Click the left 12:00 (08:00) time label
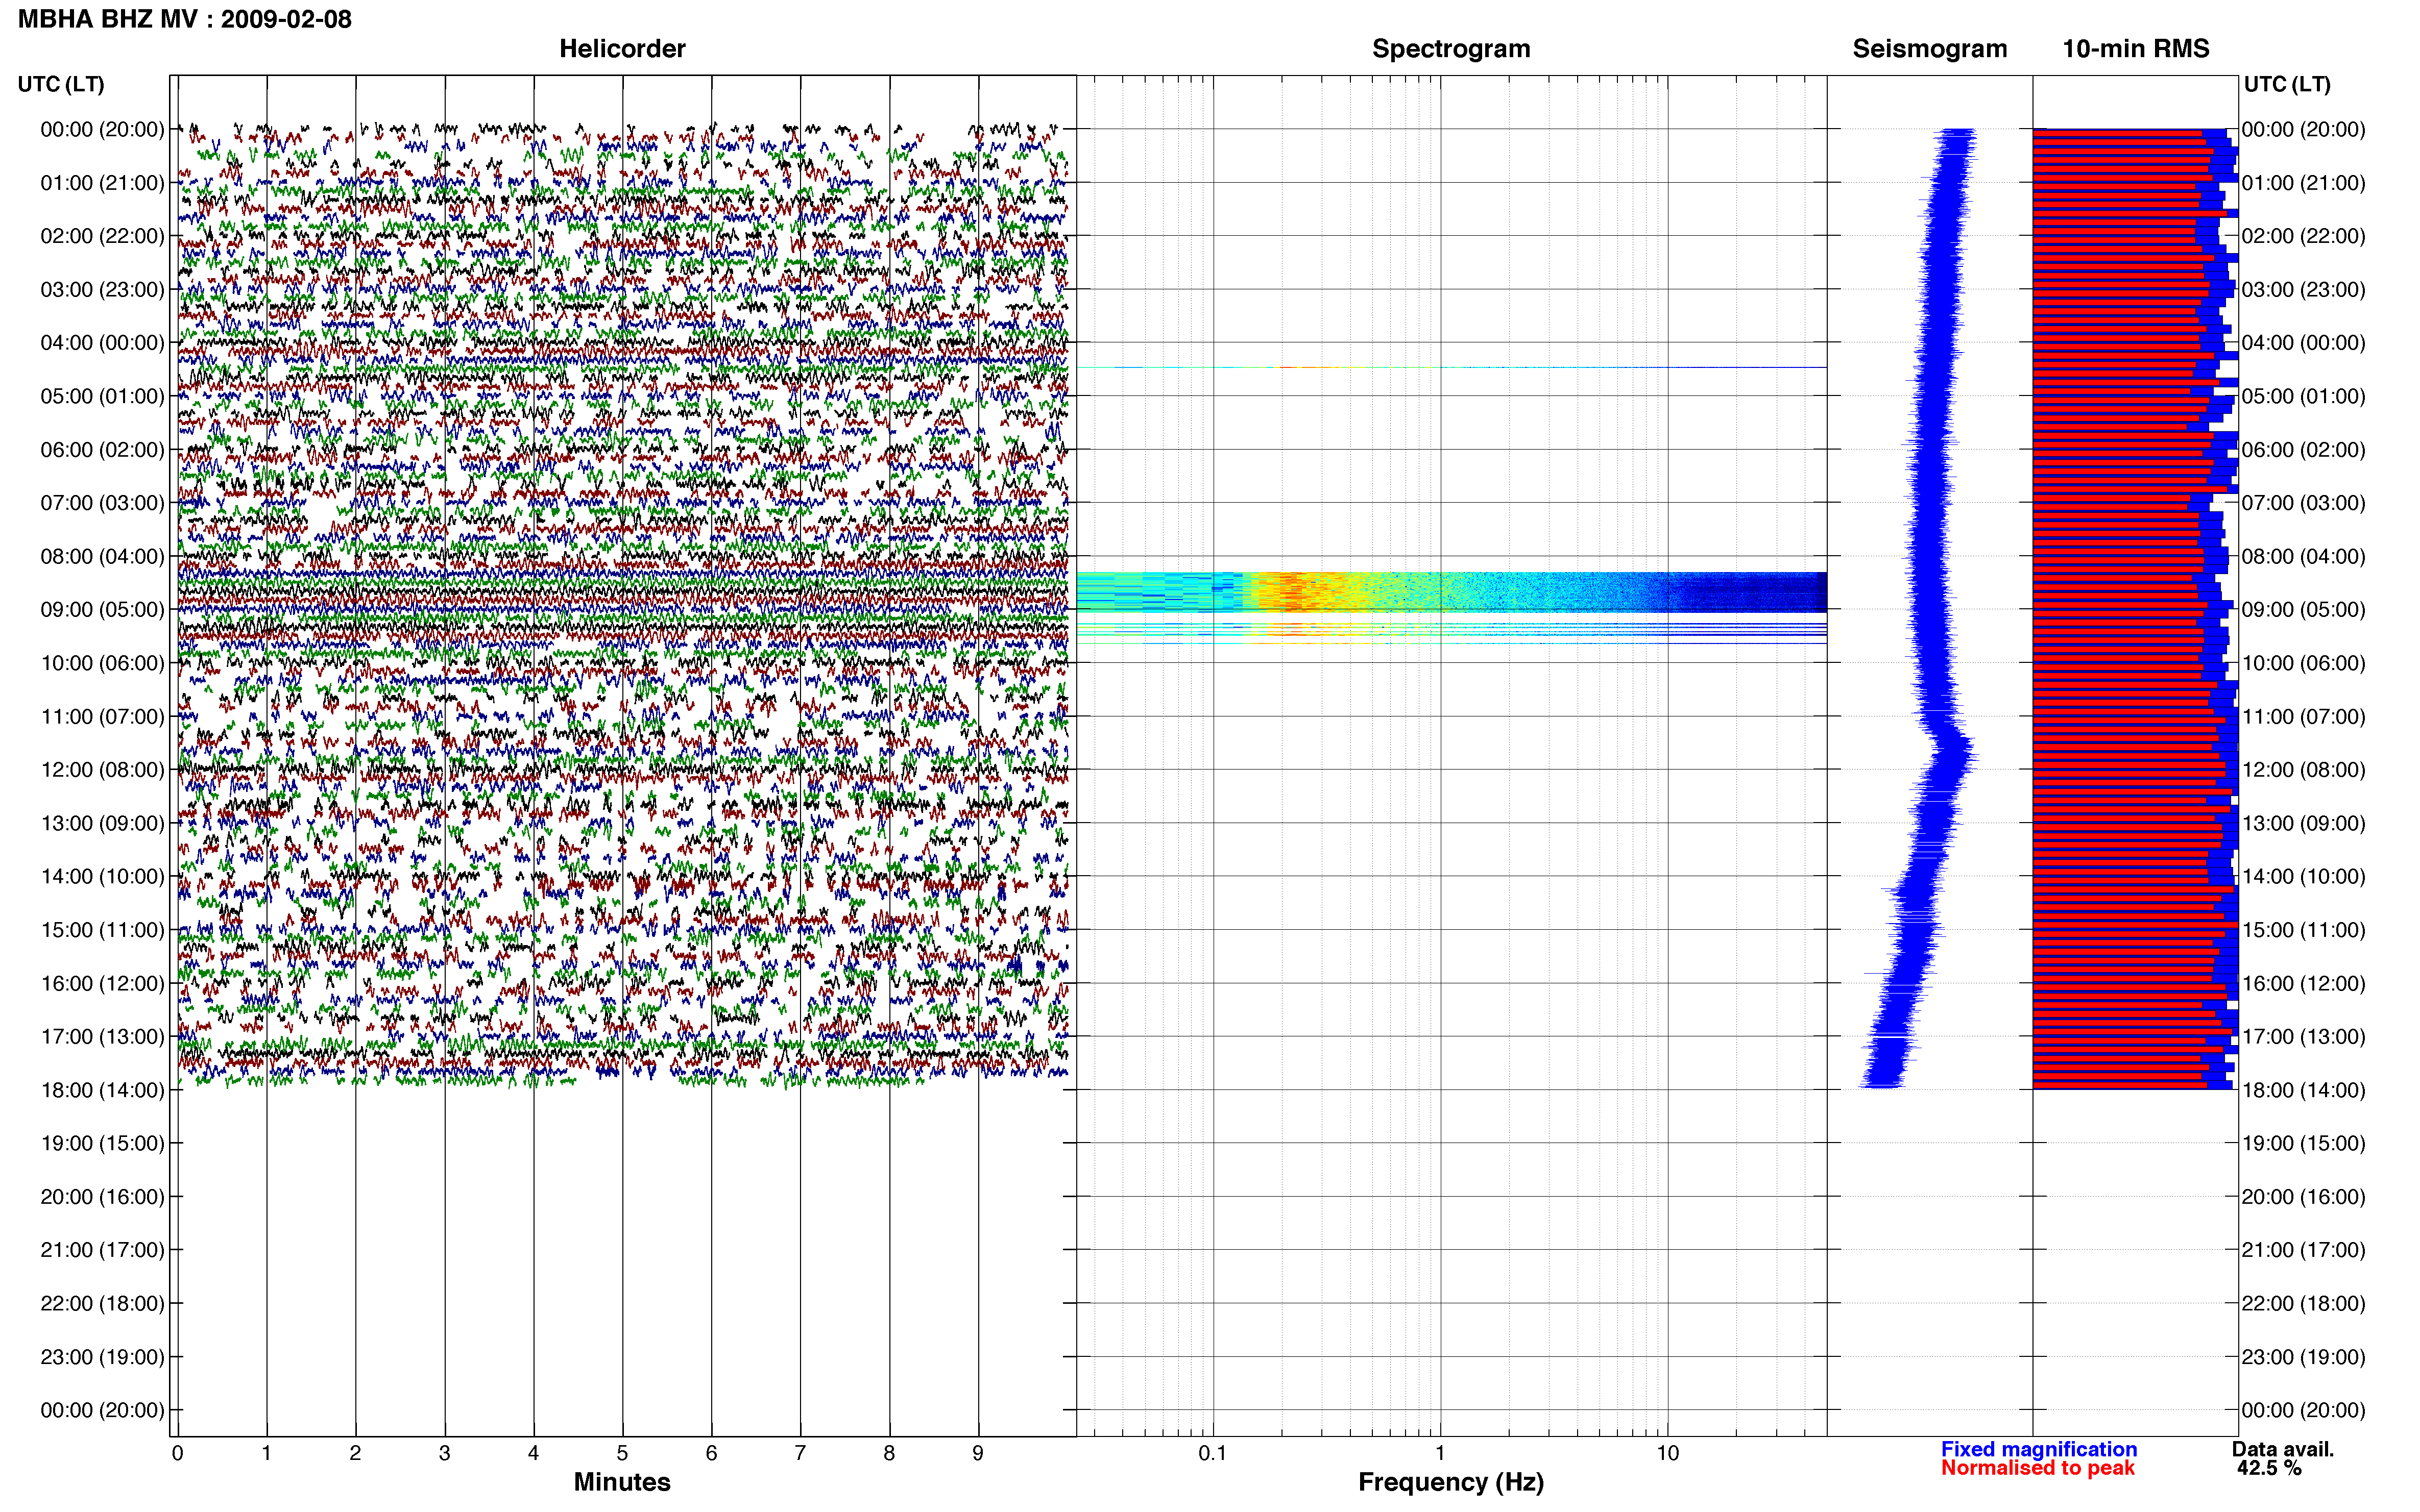The height and width of the screenshot is (1512, 2420). click(102, 770)
